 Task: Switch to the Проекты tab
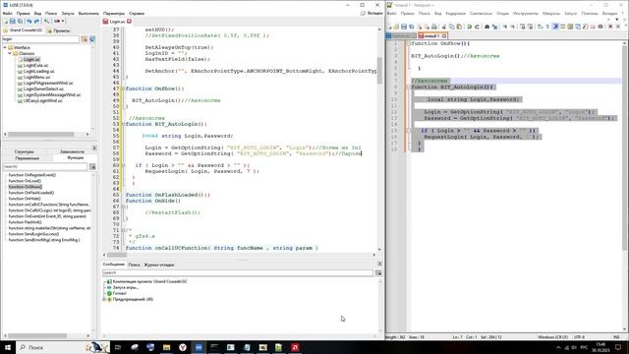[x=59, y=30]
